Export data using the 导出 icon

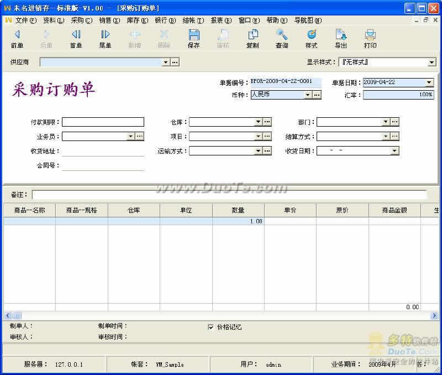click(x=341, y=38)
